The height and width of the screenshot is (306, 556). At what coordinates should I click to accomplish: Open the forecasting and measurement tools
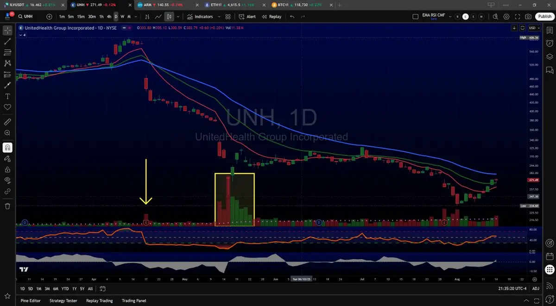coord(7,74)
